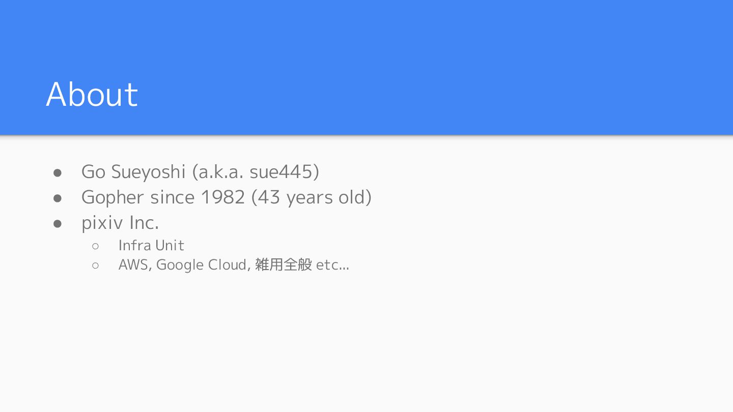
Task: Click the filled bullet before pixiv Inc.
Action: [58, 223]
